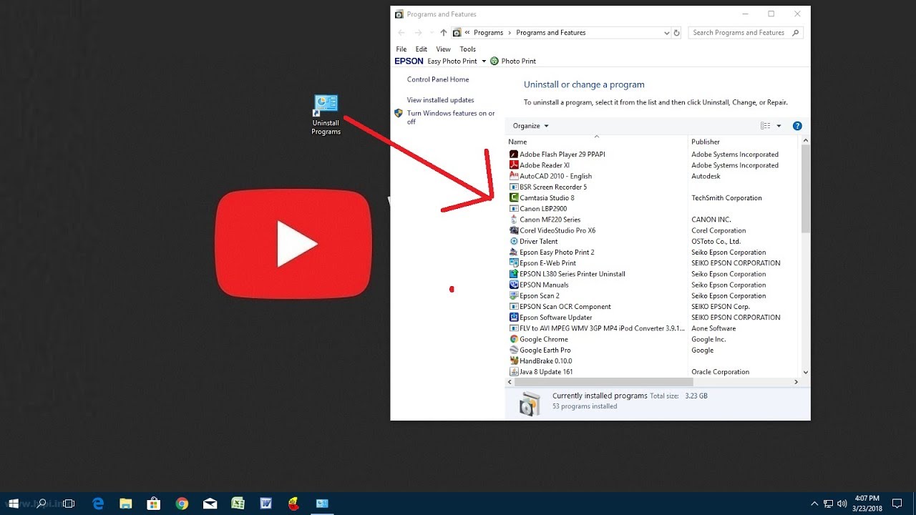The image size is (916, 515).
Task: Click the Refresh button in the address bar
Action: 676,33
